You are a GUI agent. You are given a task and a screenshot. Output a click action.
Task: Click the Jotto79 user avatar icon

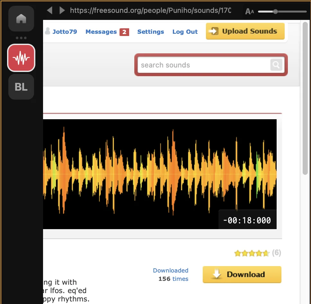[x=48, y=31]
